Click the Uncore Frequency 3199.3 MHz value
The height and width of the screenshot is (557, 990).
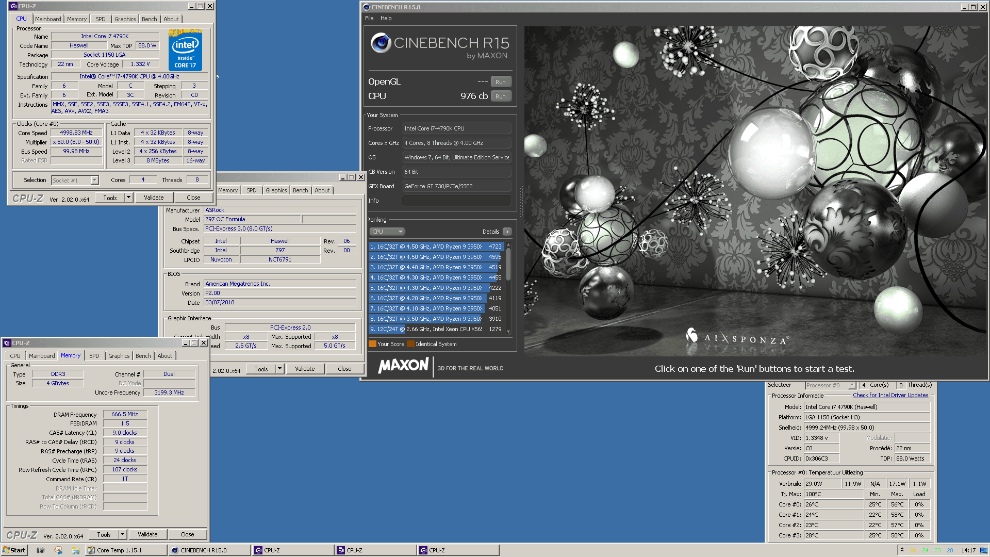pos(169,392)
